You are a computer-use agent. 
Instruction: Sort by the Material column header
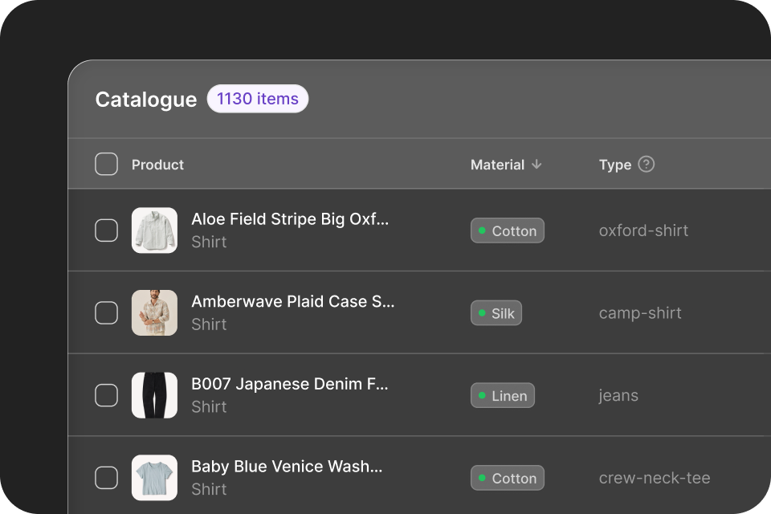(x=498, y=165)
